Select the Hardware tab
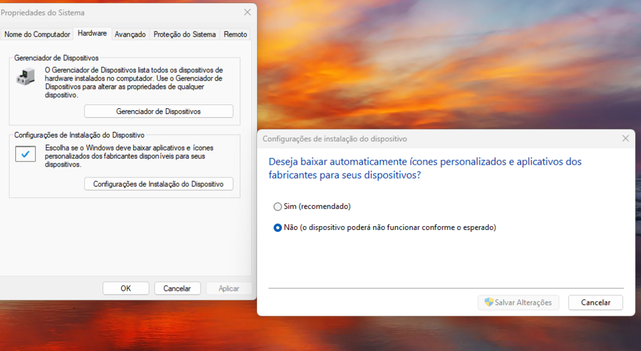The image size is (641, 351). click(x=92, y=33)
